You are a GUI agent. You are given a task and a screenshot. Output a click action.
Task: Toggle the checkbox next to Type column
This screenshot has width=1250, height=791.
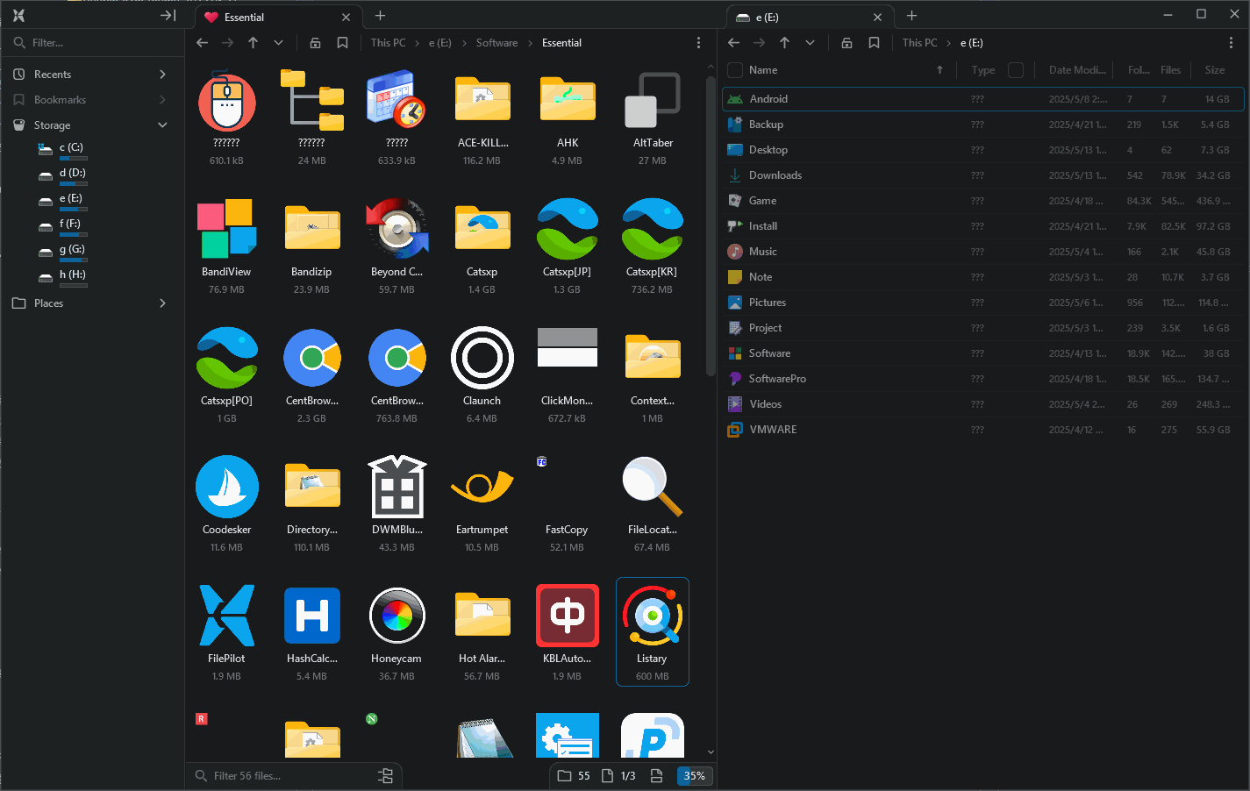click(1016, 70)
